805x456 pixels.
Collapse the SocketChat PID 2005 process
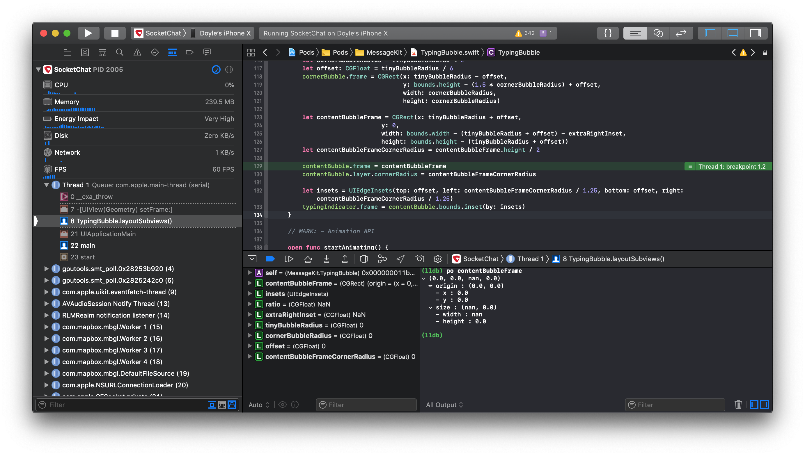(38, 70)
